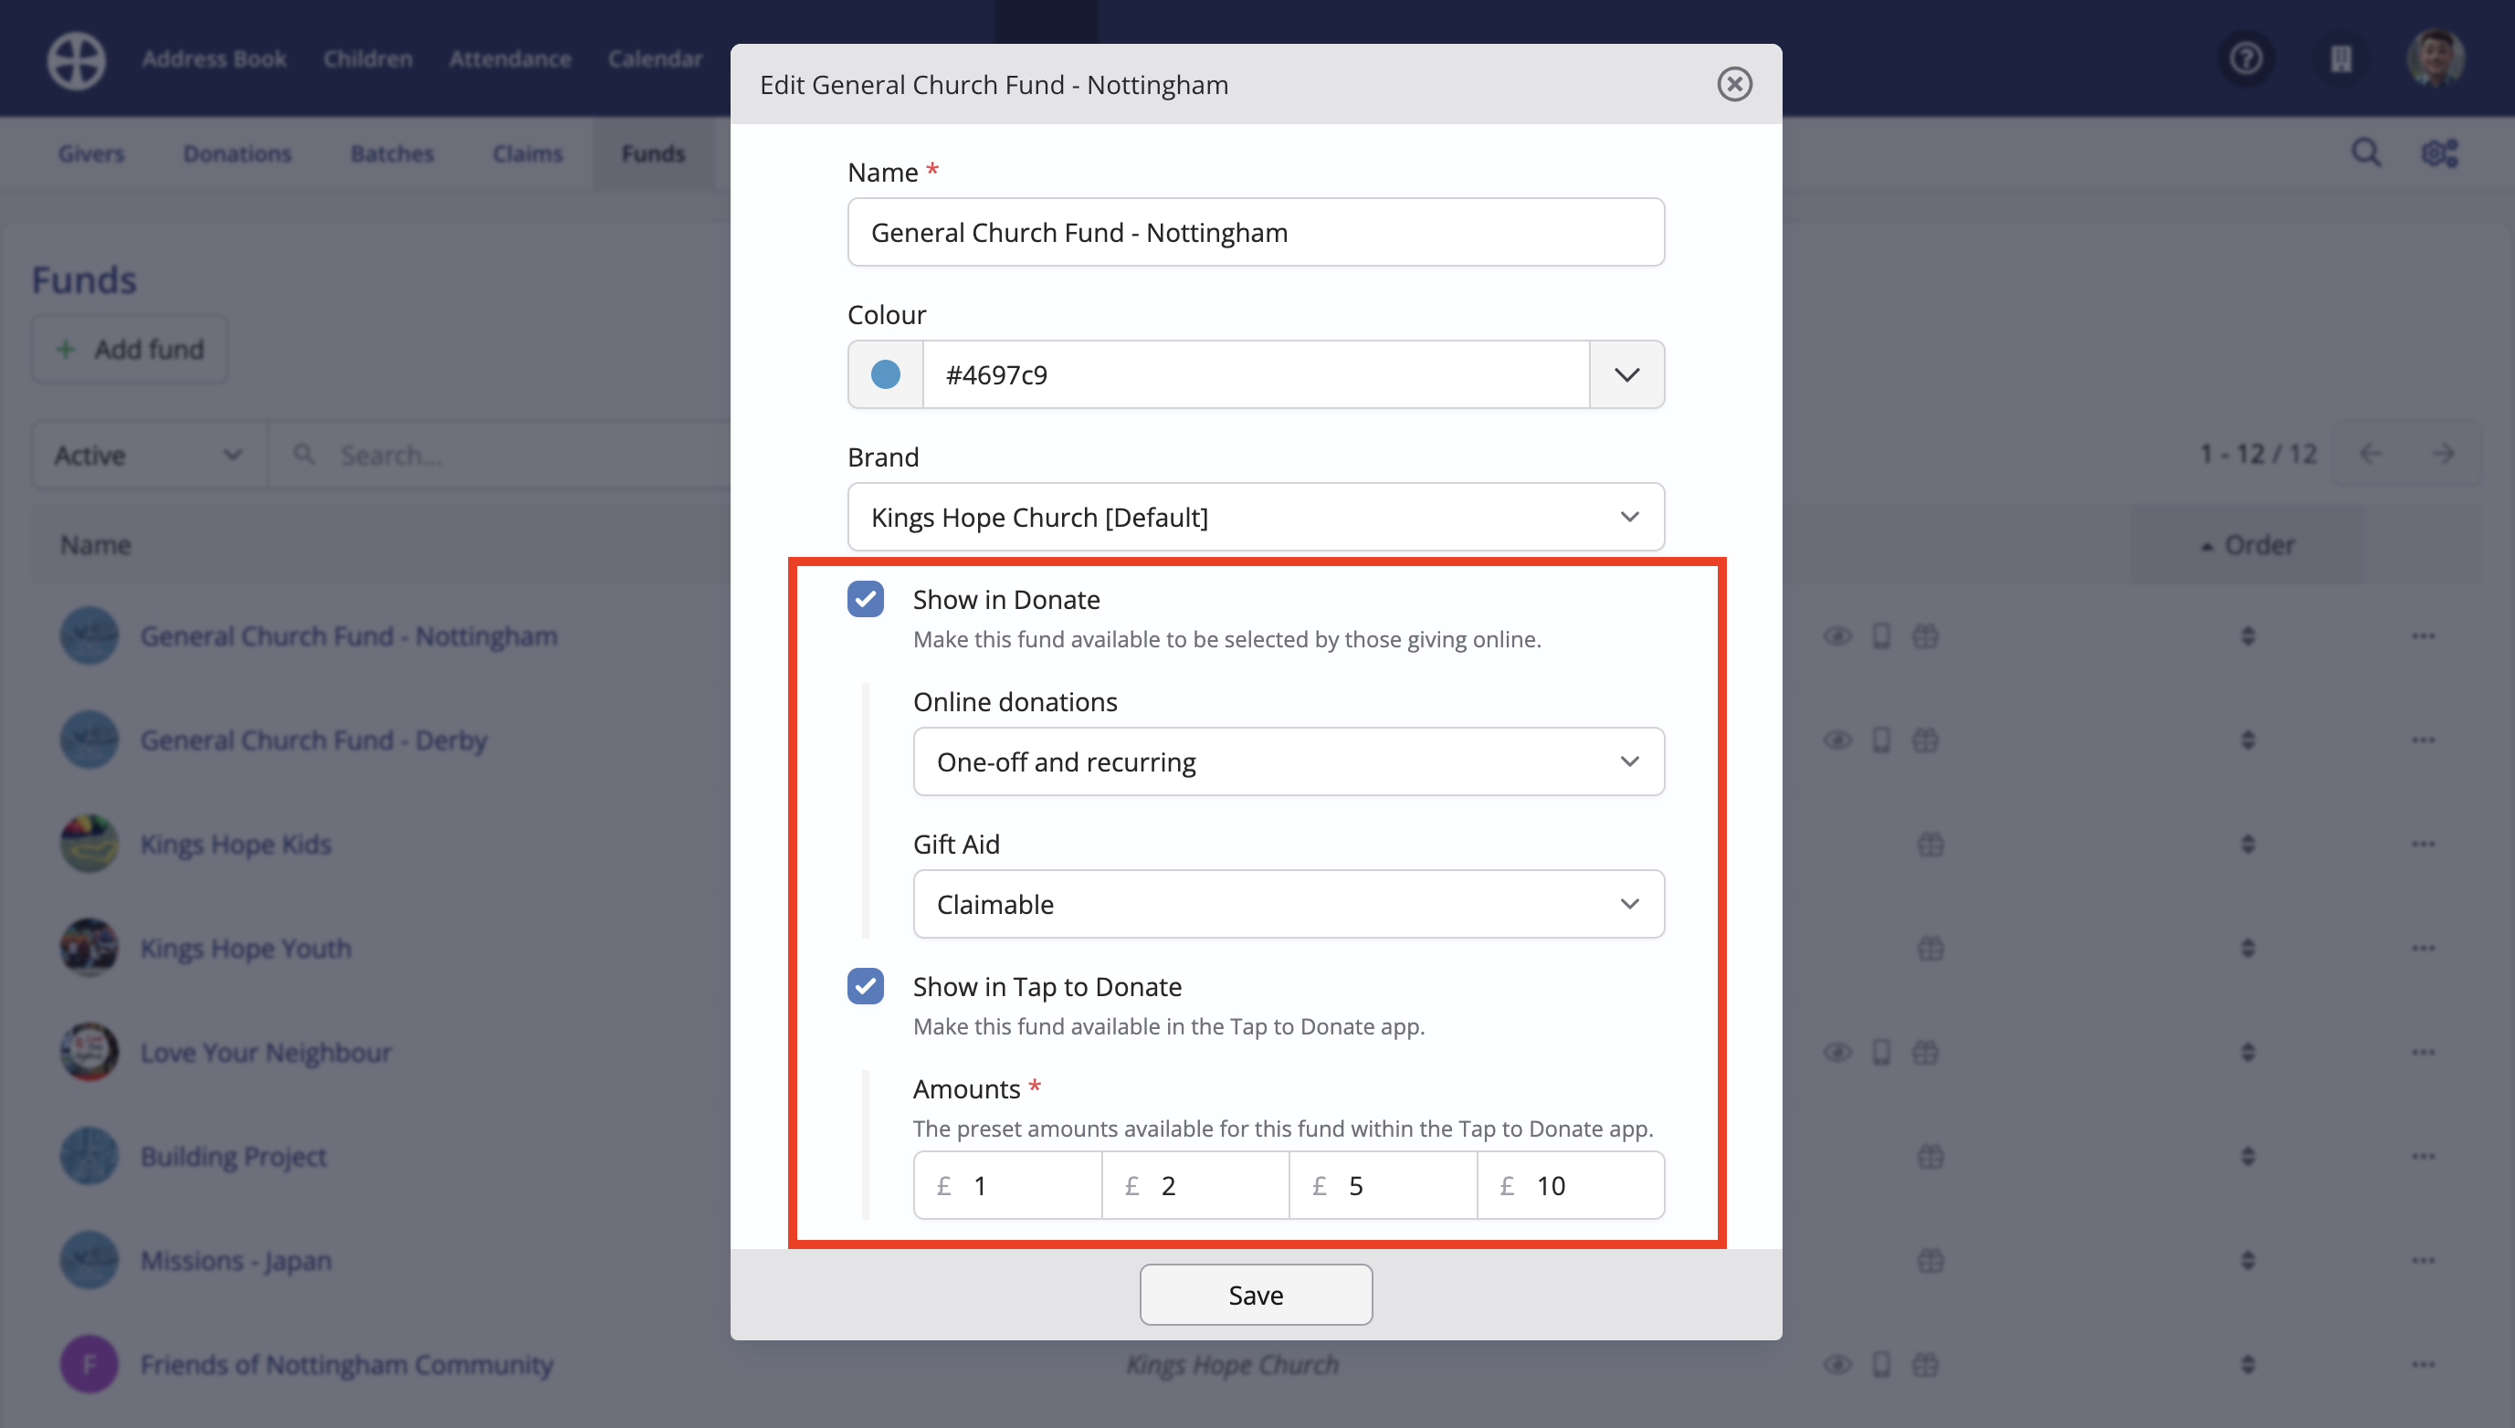Click the blue colour swatch
2515x1428 pixels.
tap(885, 374)
